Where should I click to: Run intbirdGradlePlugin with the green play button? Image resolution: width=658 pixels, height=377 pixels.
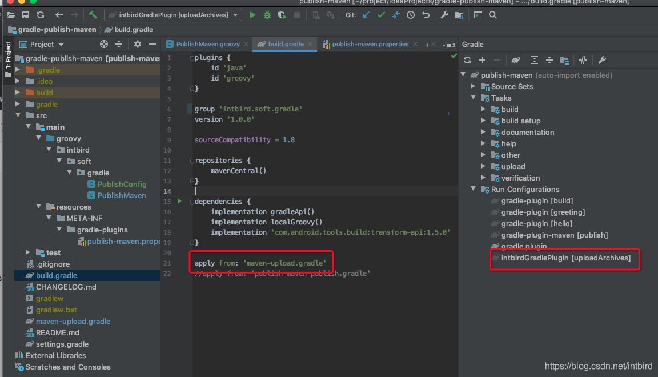coord(252,15)
